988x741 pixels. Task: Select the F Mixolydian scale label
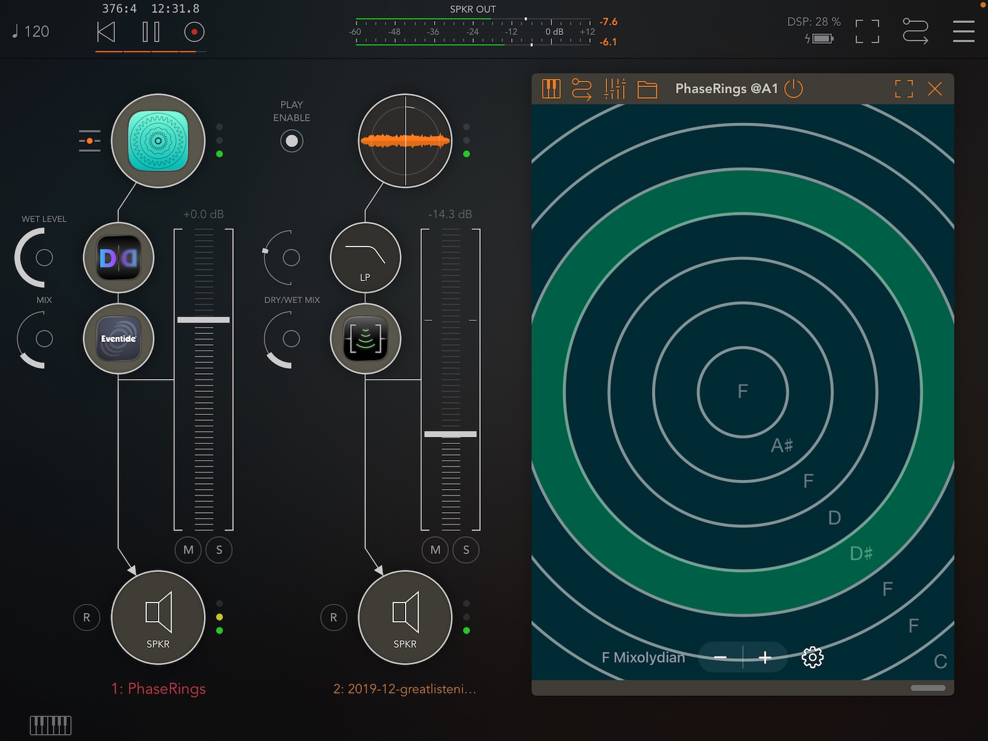point(643,657)
